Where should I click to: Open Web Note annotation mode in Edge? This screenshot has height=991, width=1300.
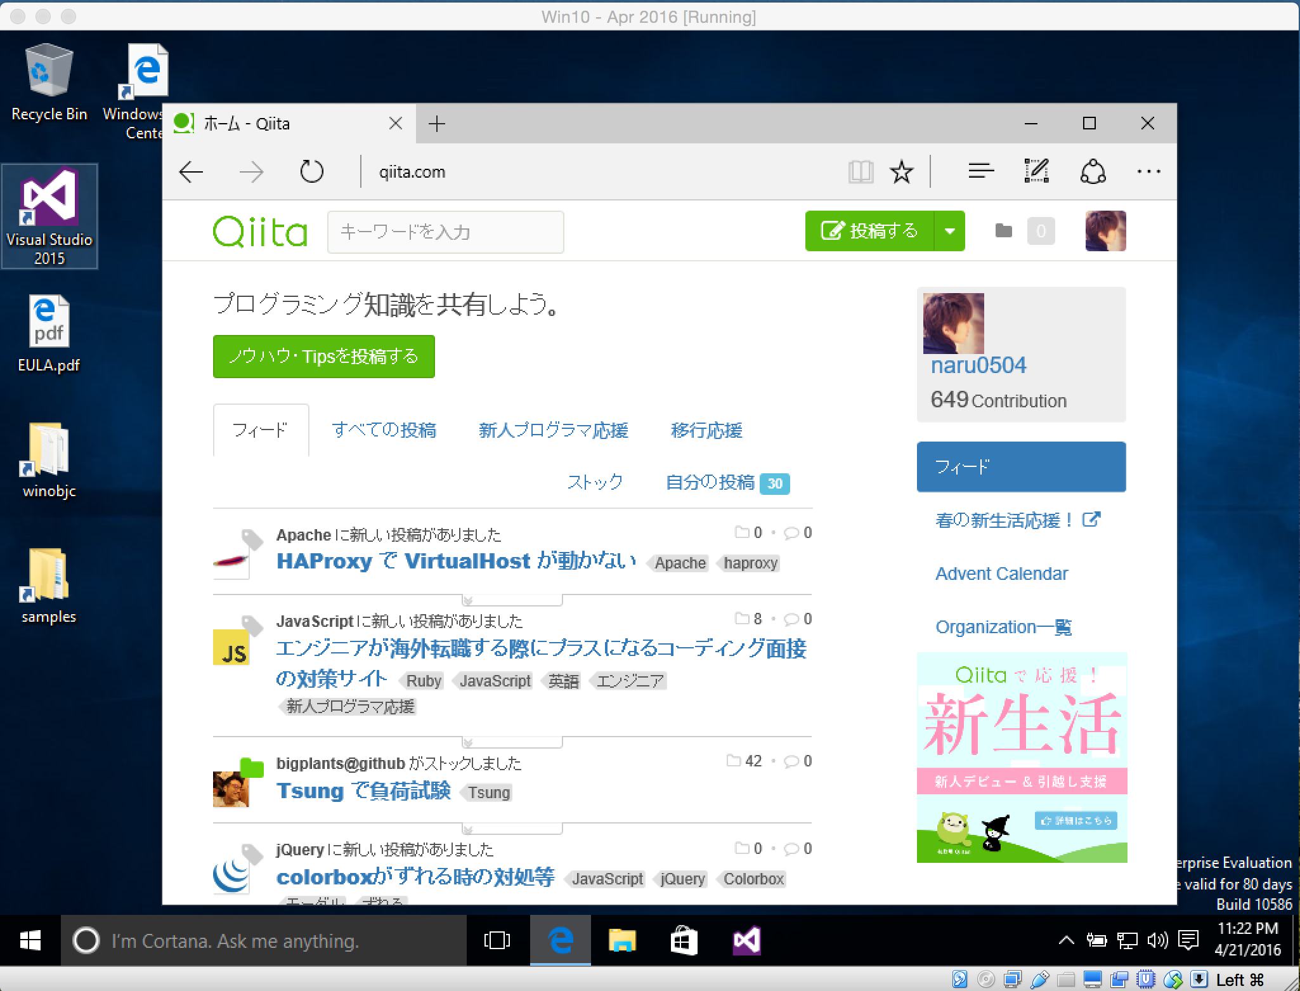[1036, 171]
